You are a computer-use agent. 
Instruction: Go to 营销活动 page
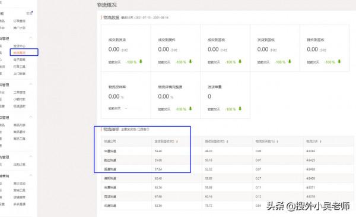[20, 183]
